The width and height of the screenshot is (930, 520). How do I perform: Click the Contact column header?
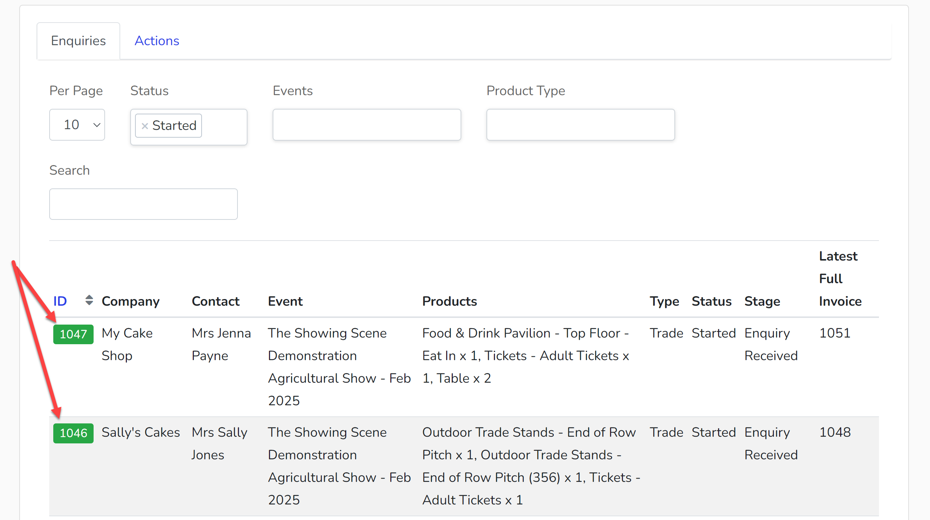[216, 301]
